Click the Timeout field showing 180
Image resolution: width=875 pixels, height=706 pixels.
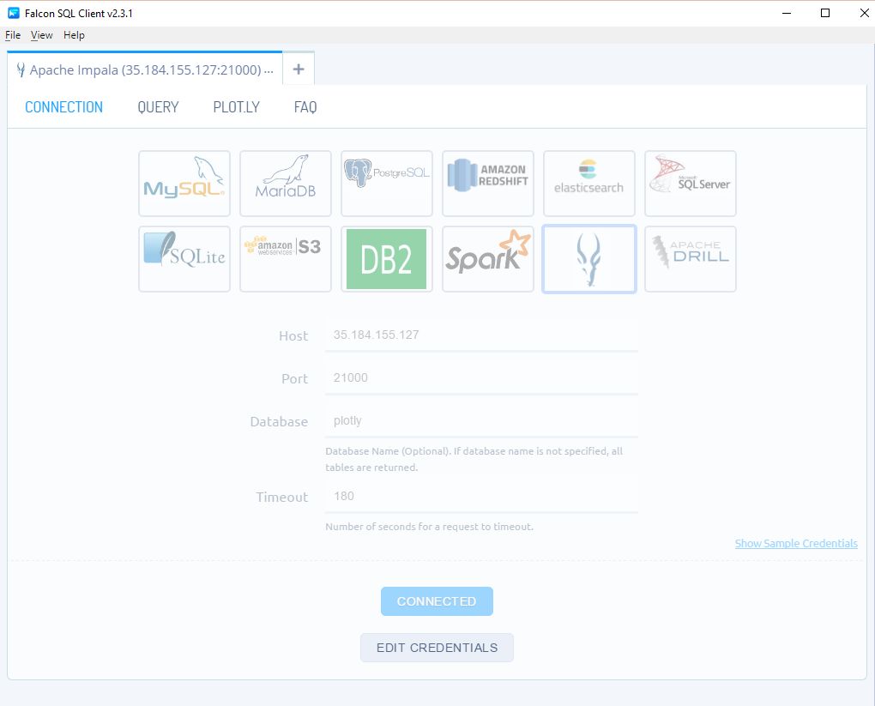click(481, 496)
